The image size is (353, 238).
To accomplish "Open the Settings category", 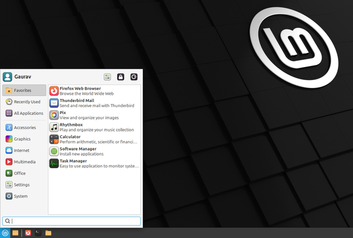I will coord(24,185).
